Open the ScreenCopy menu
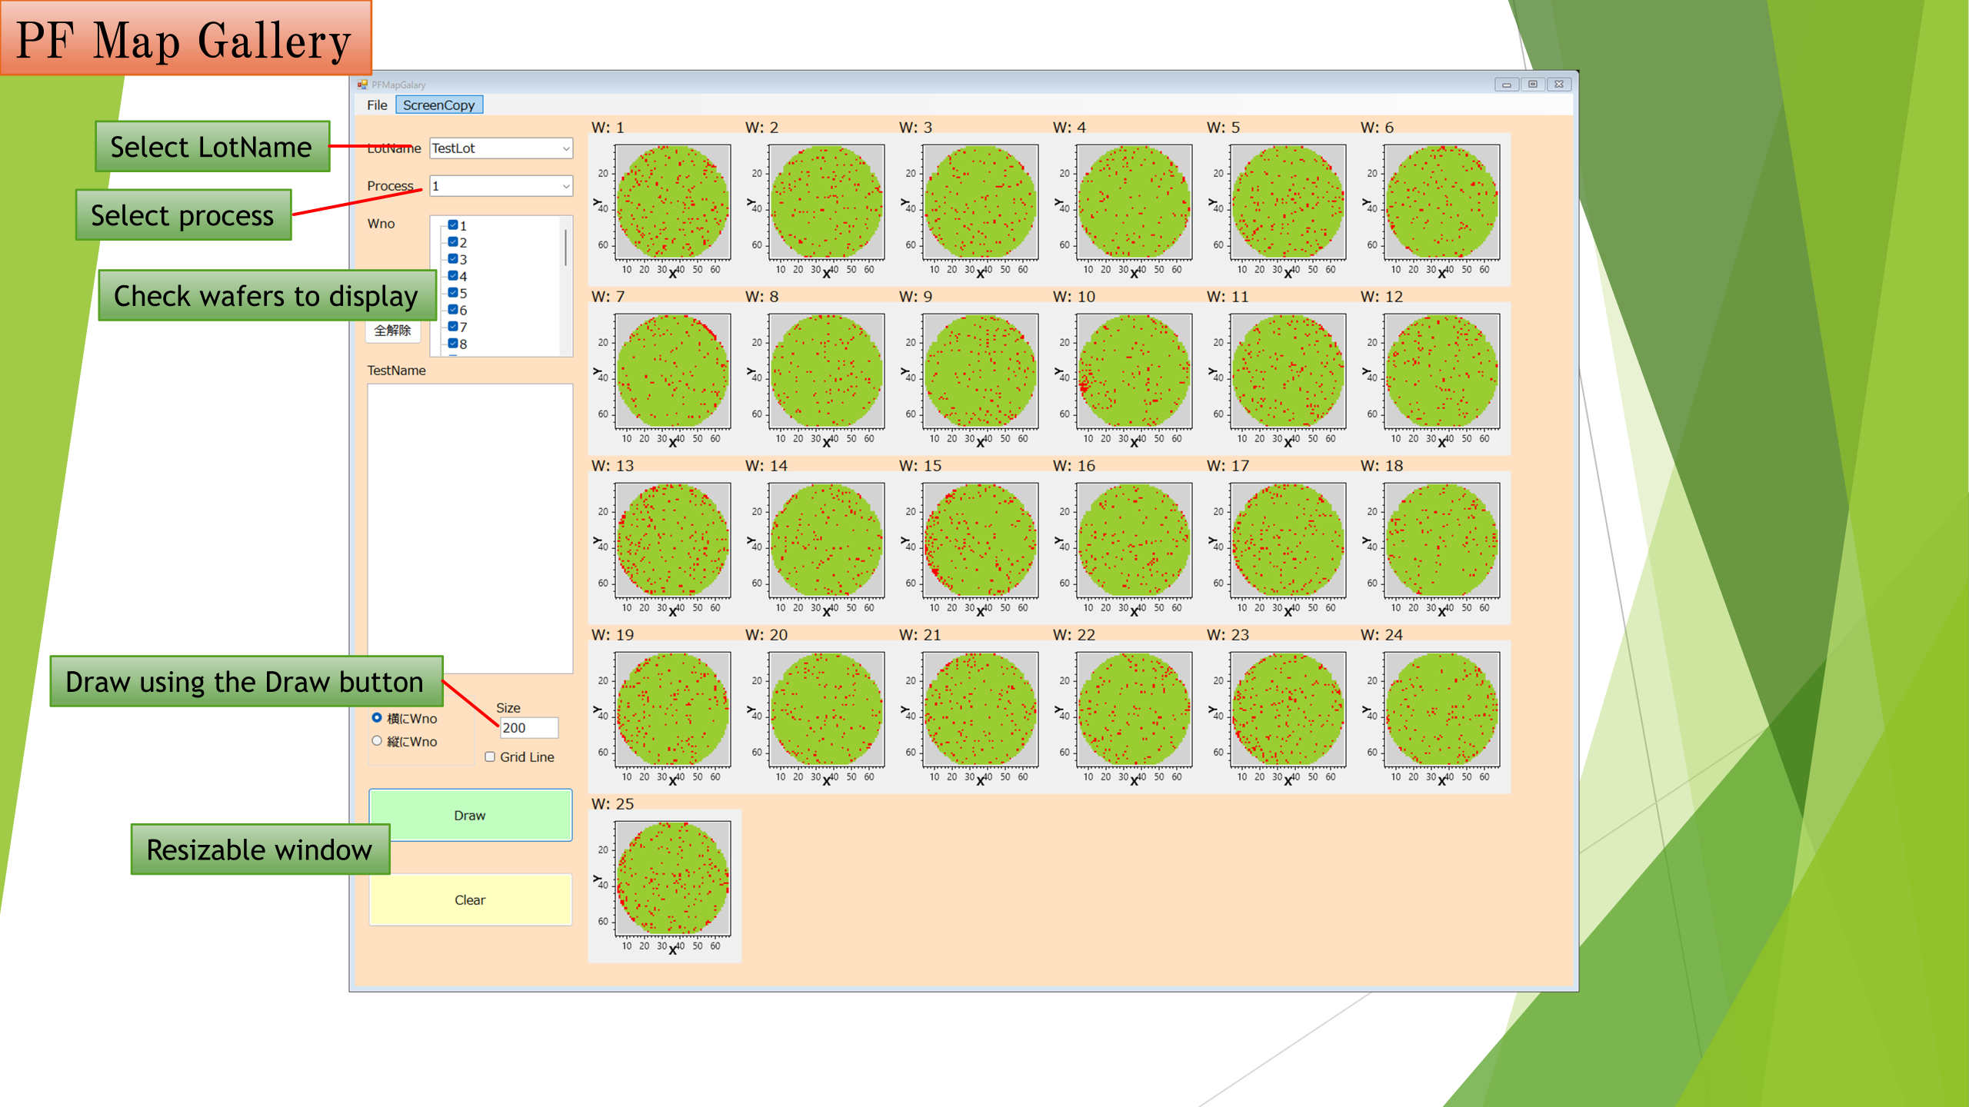This screenshot has height=1107, width=1969. click(x=438, y=105)
